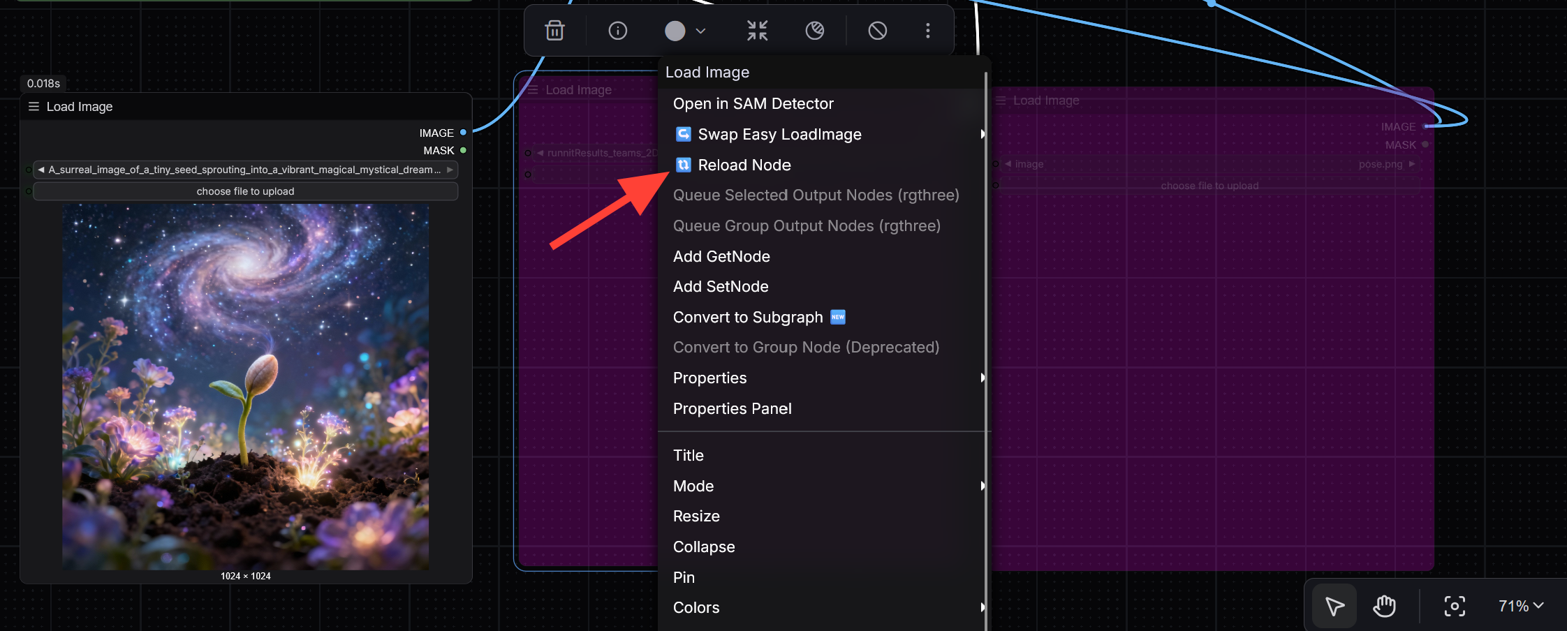
Task: Expand the Colors submenu
Action: coord(696,607)
